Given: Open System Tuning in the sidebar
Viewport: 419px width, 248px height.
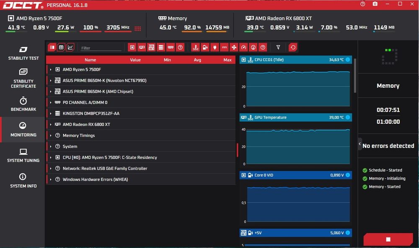Looking at the screenshot, I should [x=23, y=155].
